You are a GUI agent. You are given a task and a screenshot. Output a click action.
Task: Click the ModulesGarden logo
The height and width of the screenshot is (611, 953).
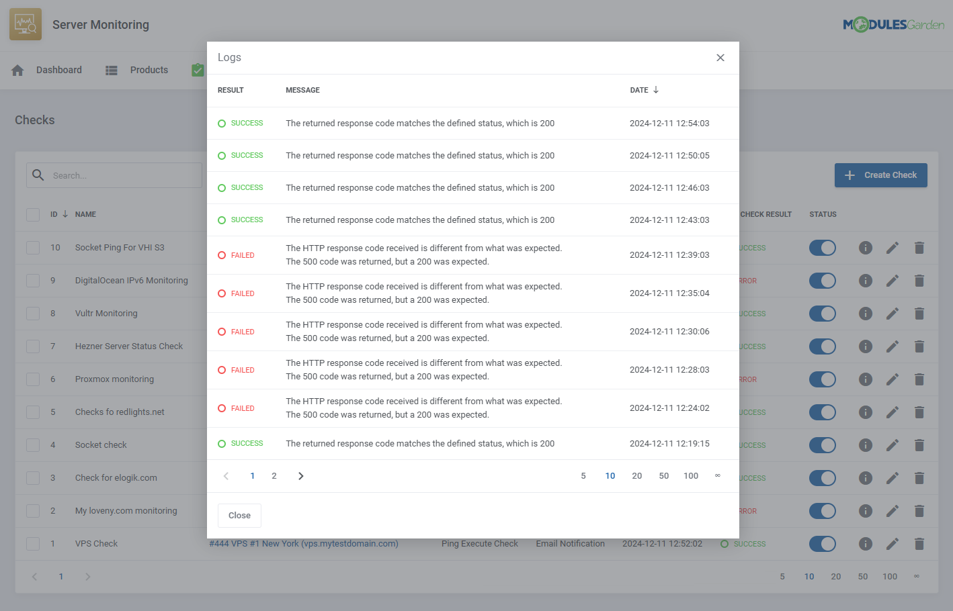point(894,23)
